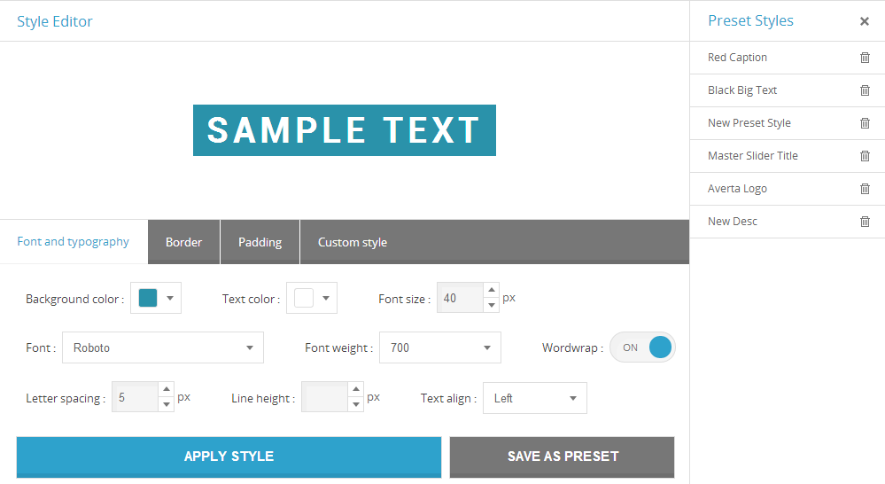The image size is (885, 484).
Task: Open the Padding tab
Action: [x=260, y=242]
